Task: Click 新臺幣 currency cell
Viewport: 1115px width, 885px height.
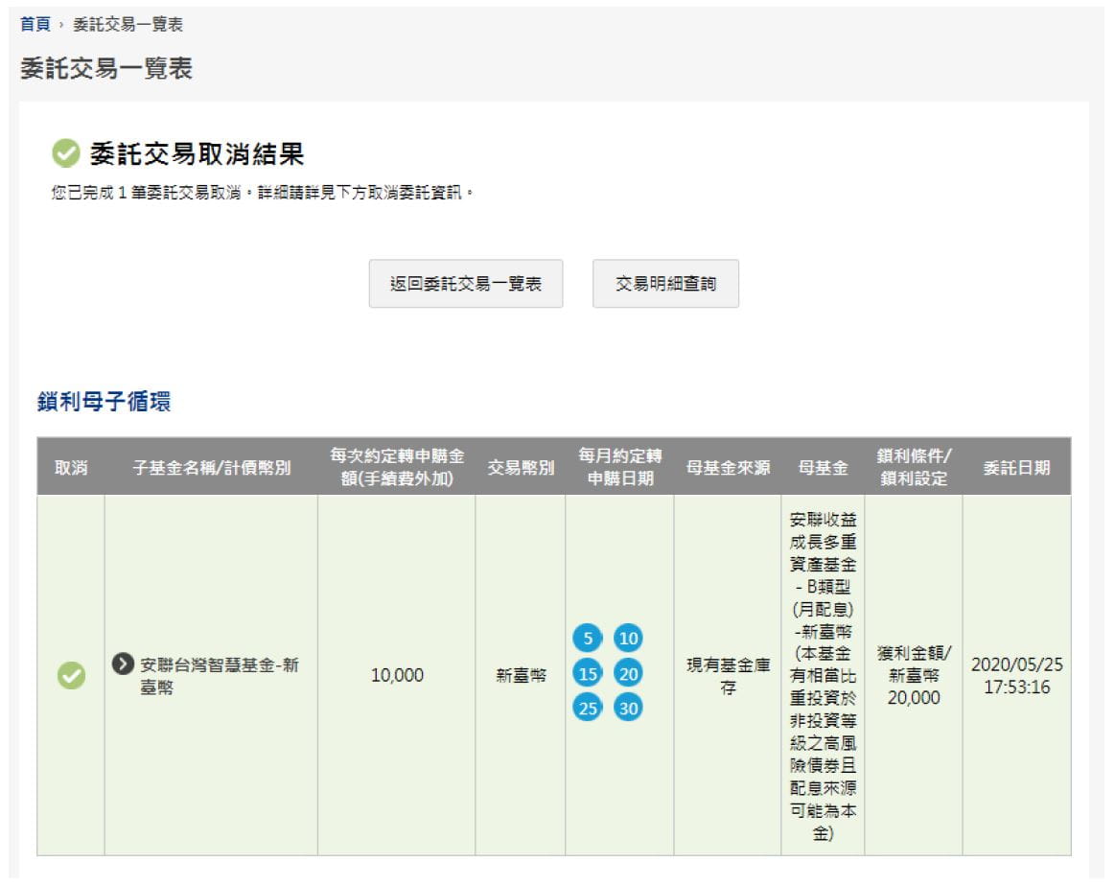Action: (x=521, y=675)
